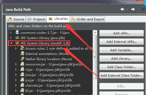Expand rt.jar node
The height and width of the screenshot is (95, 146).
[x=16, y=70]
